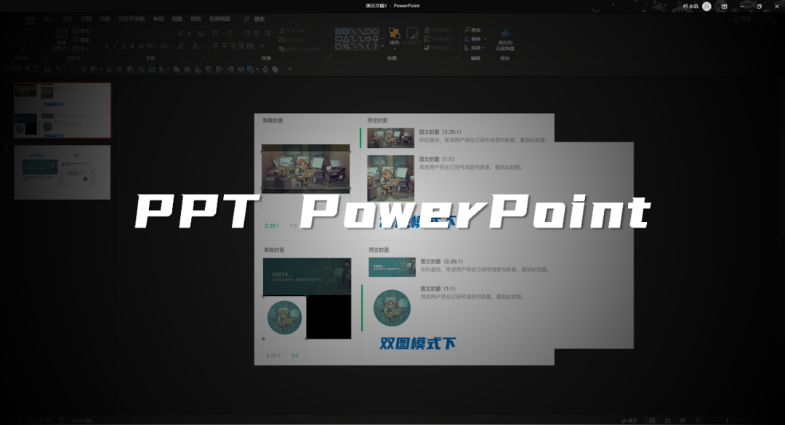Click the green 1:1 tab in lower slide area

[x=295, y=355]
